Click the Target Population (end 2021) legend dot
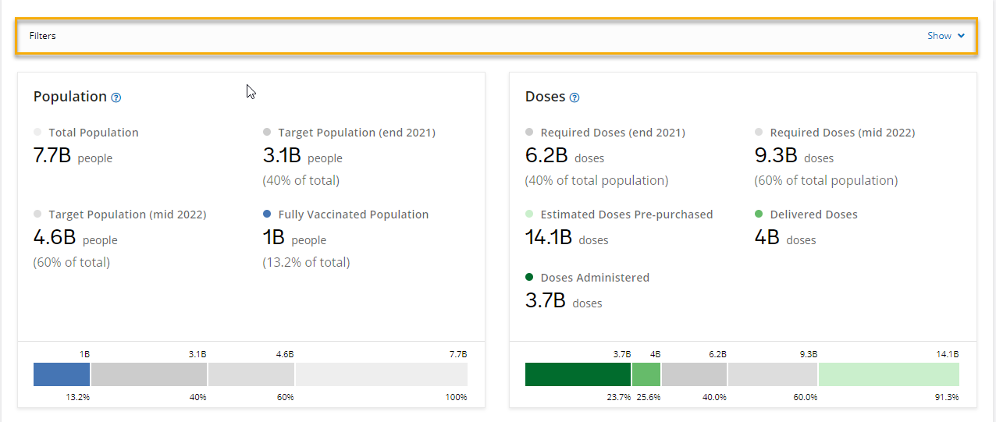Screen dimensions: 996x422 pos(267,133)
